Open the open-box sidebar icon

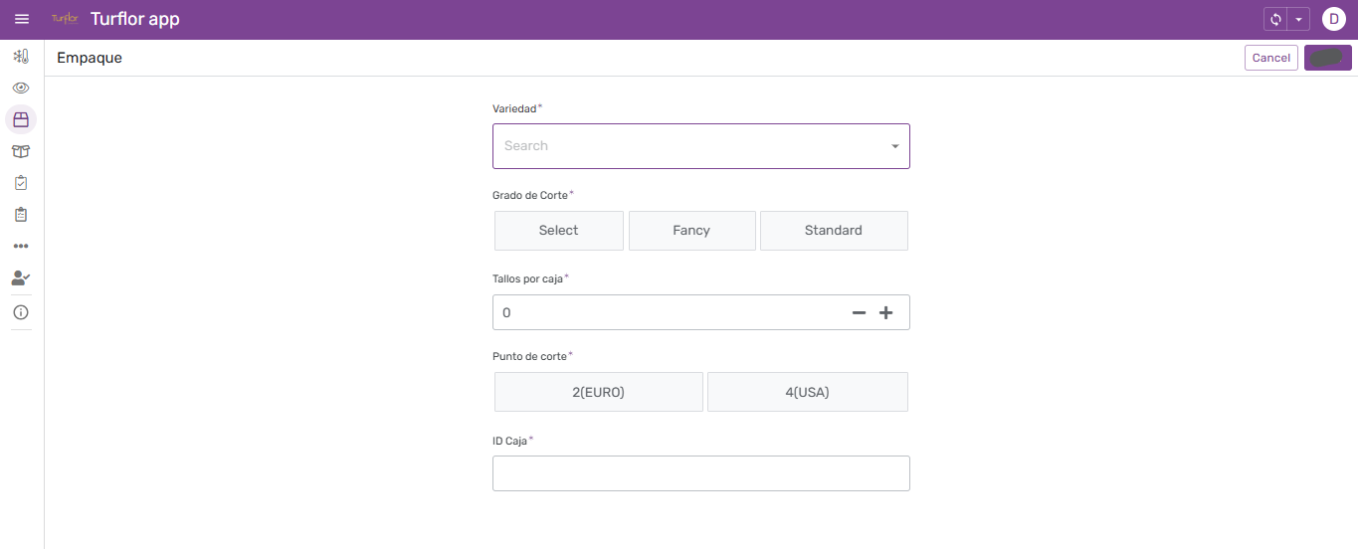[21, 151]
